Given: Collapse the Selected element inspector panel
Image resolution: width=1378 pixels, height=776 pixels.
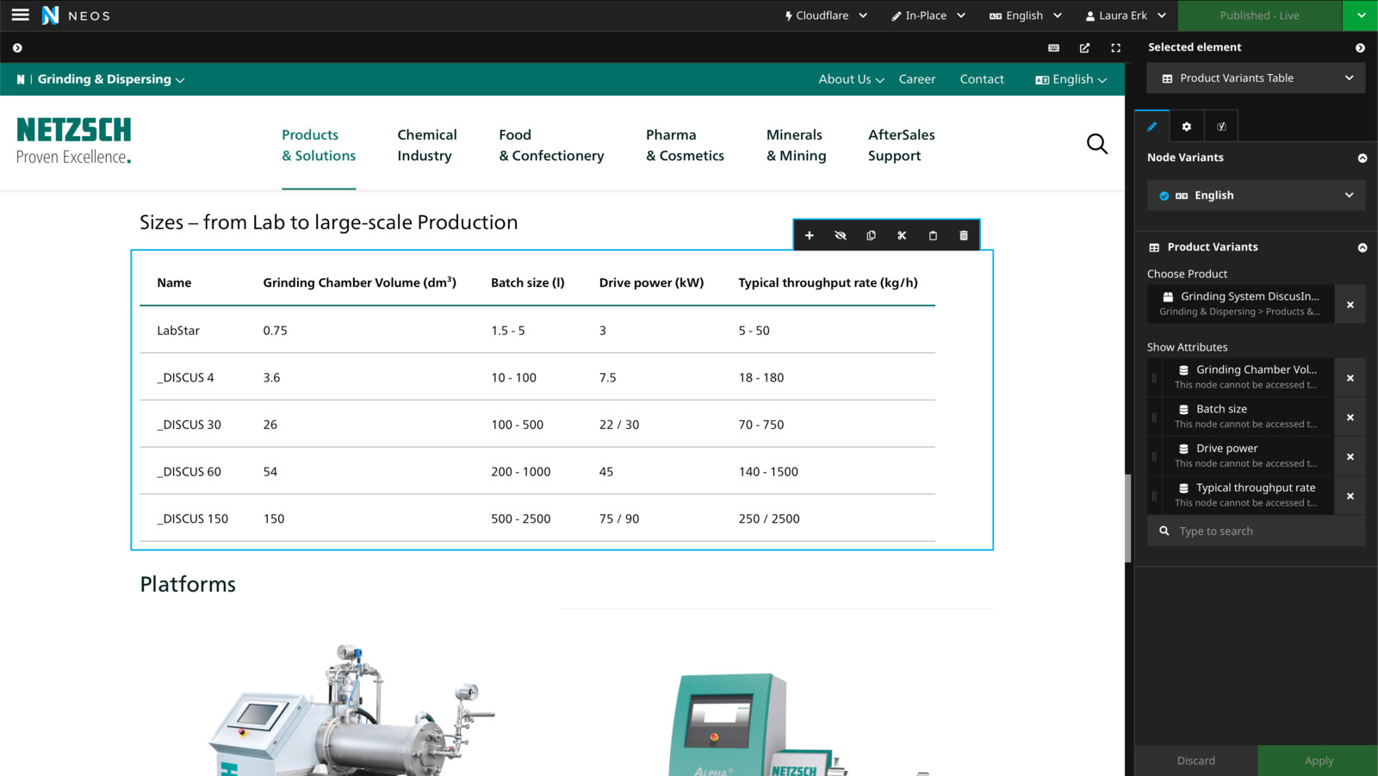Looking at the screenshot, I should tap(1360, 48).
